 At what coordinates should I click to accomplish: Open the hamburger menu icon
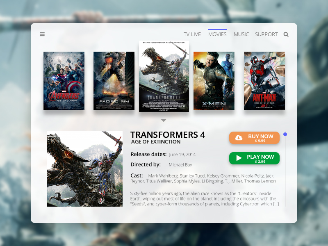42,34
